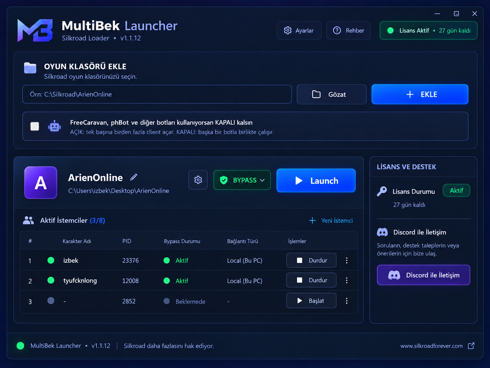Click Discord logo beside Discord ile İletişim heading

[x=382, y=232]
